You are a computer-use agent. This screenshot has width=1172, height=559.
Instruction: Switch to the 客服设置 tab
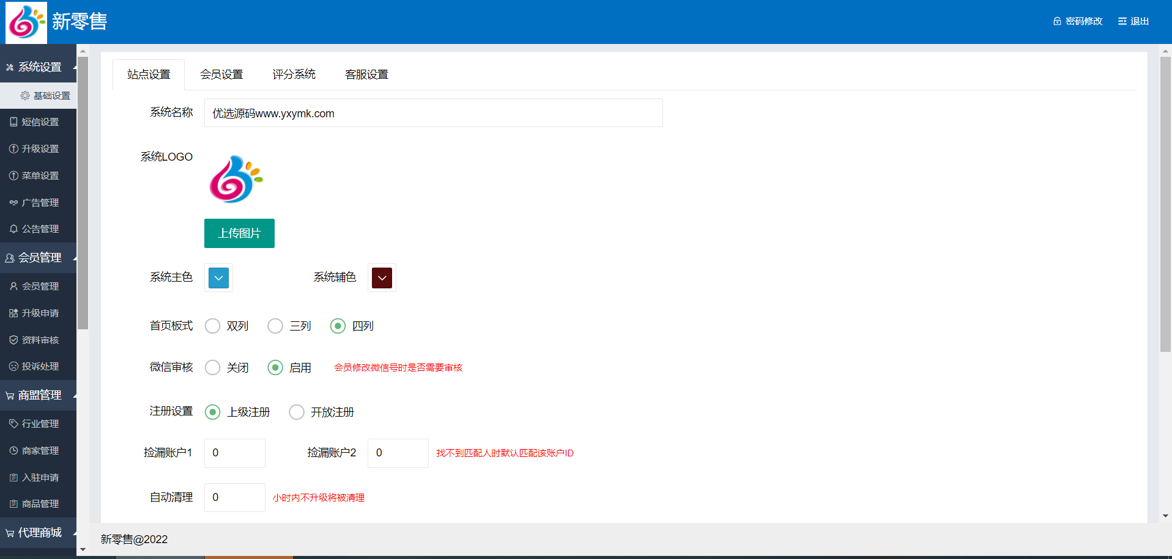click(x=366, y=75)
